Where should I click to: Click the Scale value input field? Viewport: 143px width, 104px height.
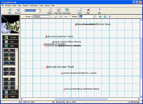coord(41,17)
